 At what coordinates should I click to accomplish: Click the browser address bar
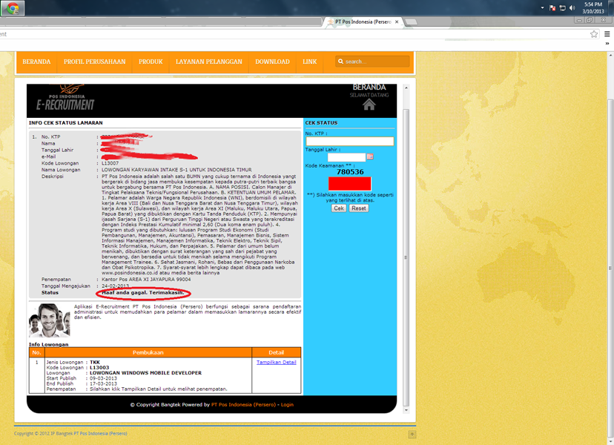coord(294,34)
